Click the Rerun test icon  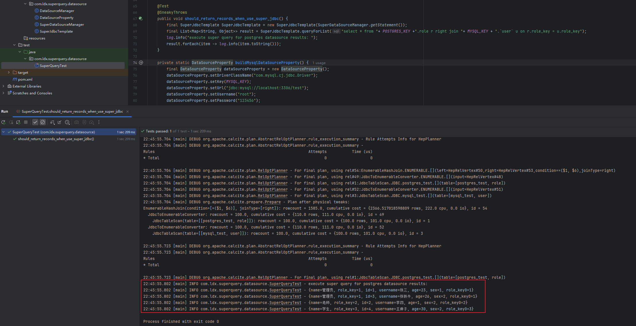tap(3, 122)
